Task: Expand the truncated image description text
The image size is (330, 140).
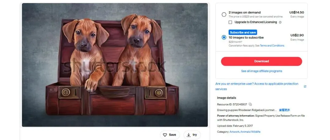Action: (284, 110)
